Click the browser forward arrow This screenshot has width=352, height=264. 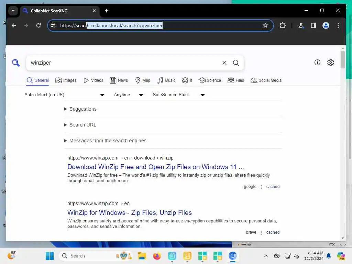26,25
